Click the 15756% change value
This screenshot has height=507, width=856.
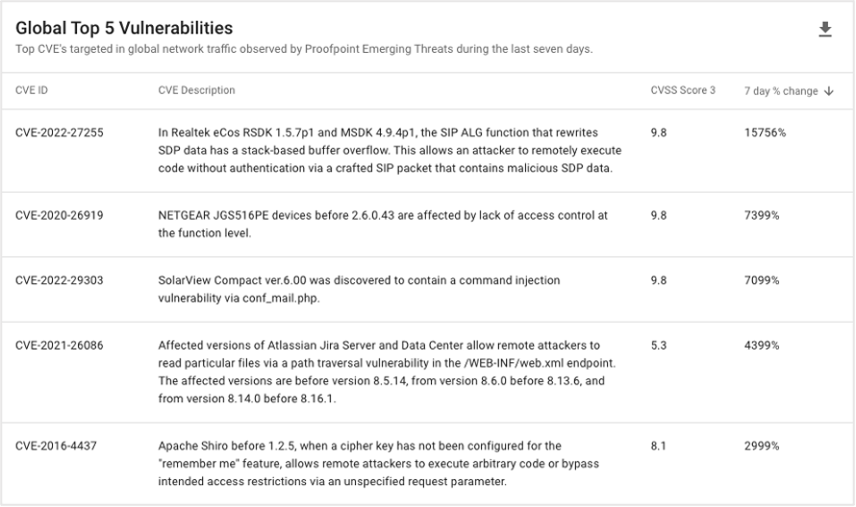click(765, 133)
